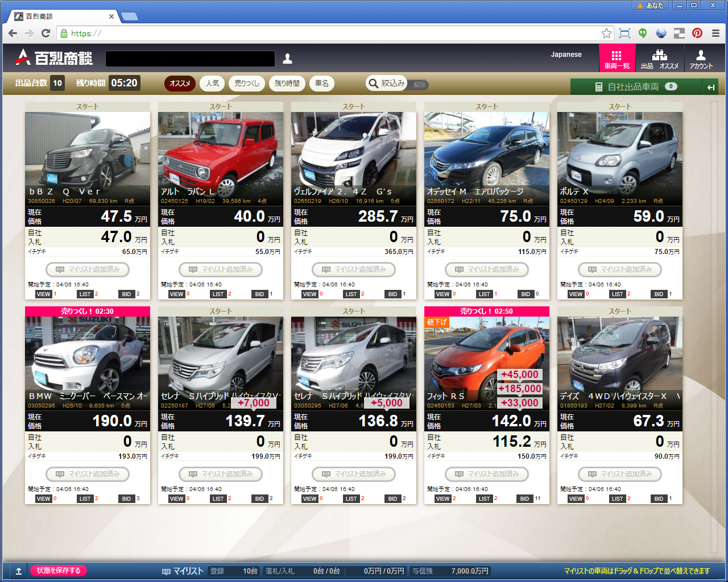
Task: Click LIST badge on BMW ミニクーパー card
Action: (x=85, y=499)
